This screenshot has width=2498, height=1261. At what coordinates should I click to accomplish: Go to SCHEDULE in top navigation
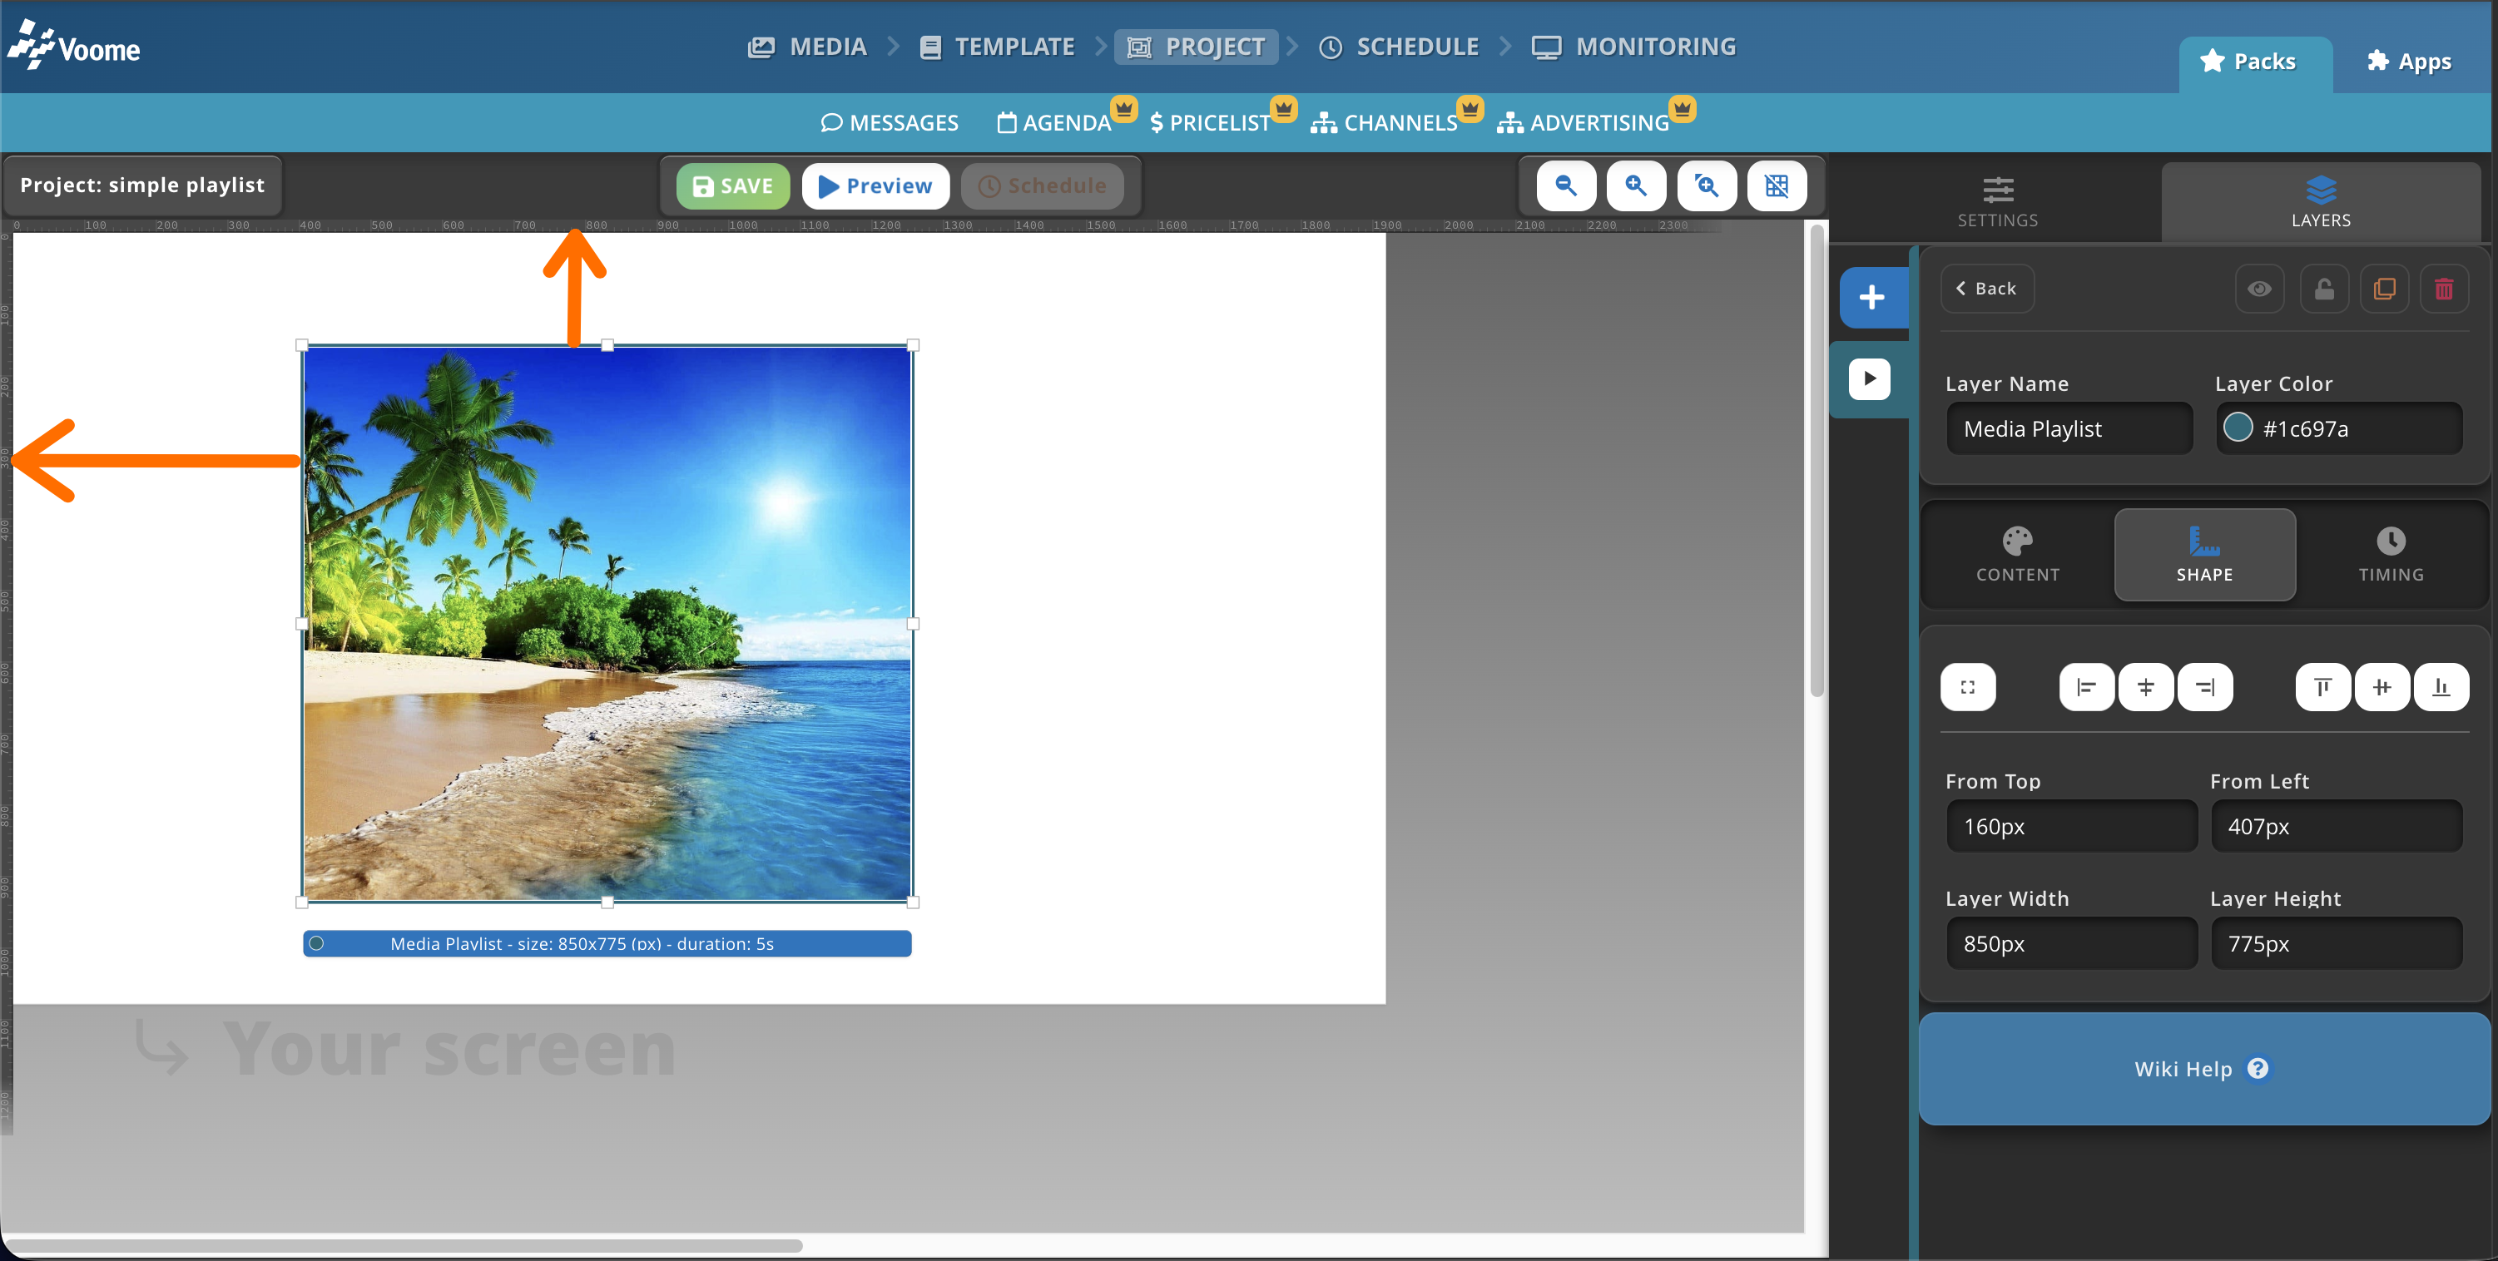click(x=1398, y=47)
